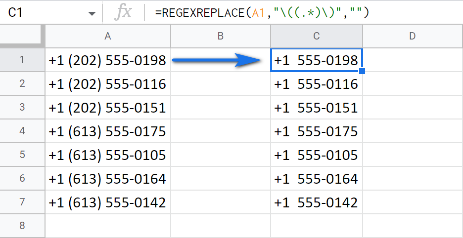Select empty cell C8
The height and width of the screenshot is (238, 463).
pyautogui.click(x=317, y=226)
